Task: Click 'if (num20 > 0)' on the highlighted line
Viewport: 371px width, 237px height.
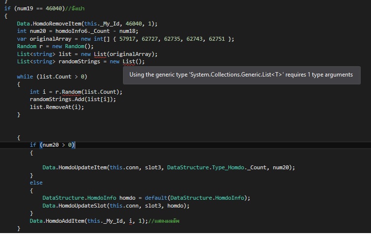Action: [52, 145]
